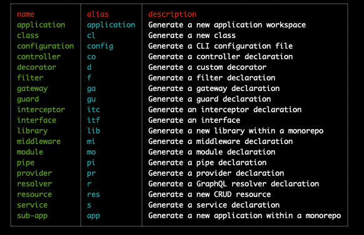Select the 'library' name entry
The image size is (364, 235).
click(x=33, y=131)
